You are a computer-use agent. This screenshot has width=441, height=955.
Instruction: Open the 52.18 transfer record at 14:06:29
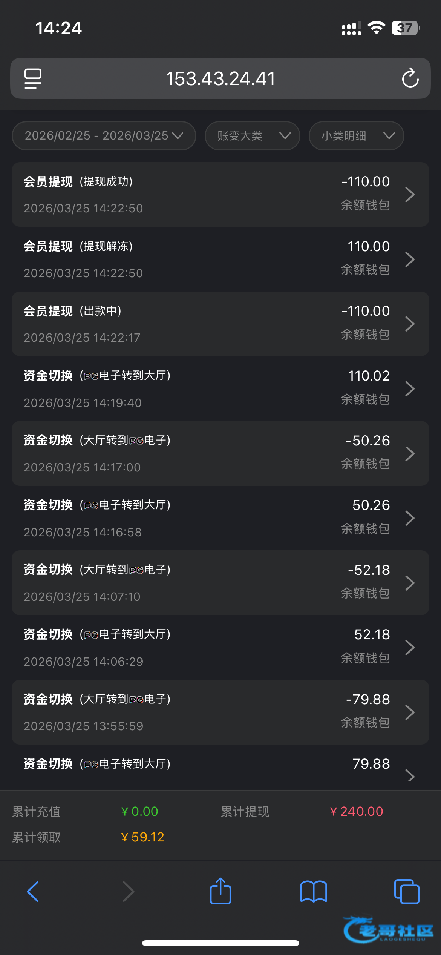click(x=220, y=647)
